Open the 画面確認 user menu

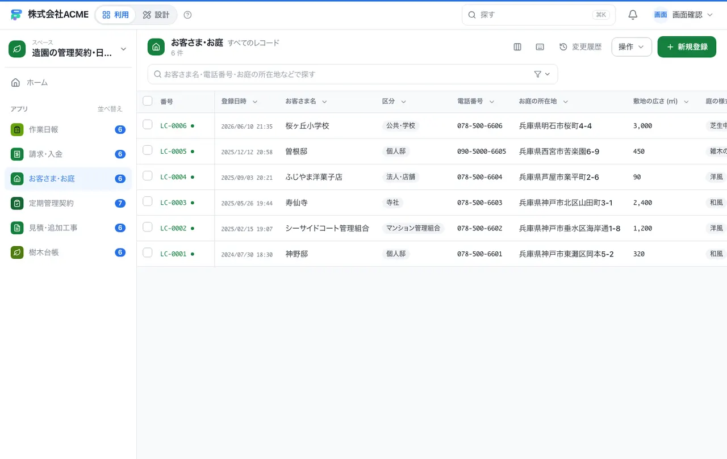pyautogui.click(x=683, y=15)
